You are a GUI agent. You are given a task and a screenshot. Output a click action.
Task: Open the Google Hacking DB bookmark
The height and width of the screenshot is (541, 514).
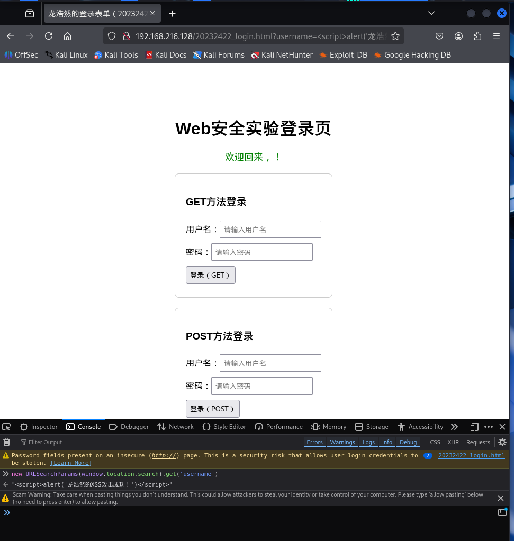[x=413, y=55]
